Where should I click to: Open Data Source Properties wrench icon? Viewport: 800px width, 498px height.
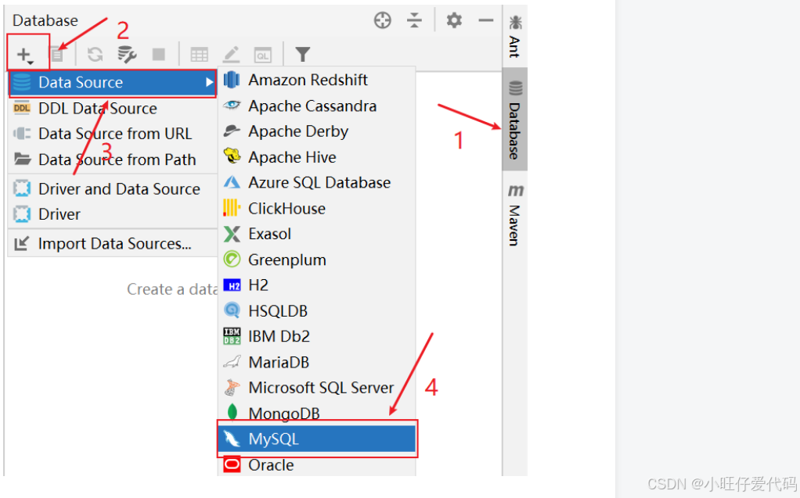pos(127,54)
